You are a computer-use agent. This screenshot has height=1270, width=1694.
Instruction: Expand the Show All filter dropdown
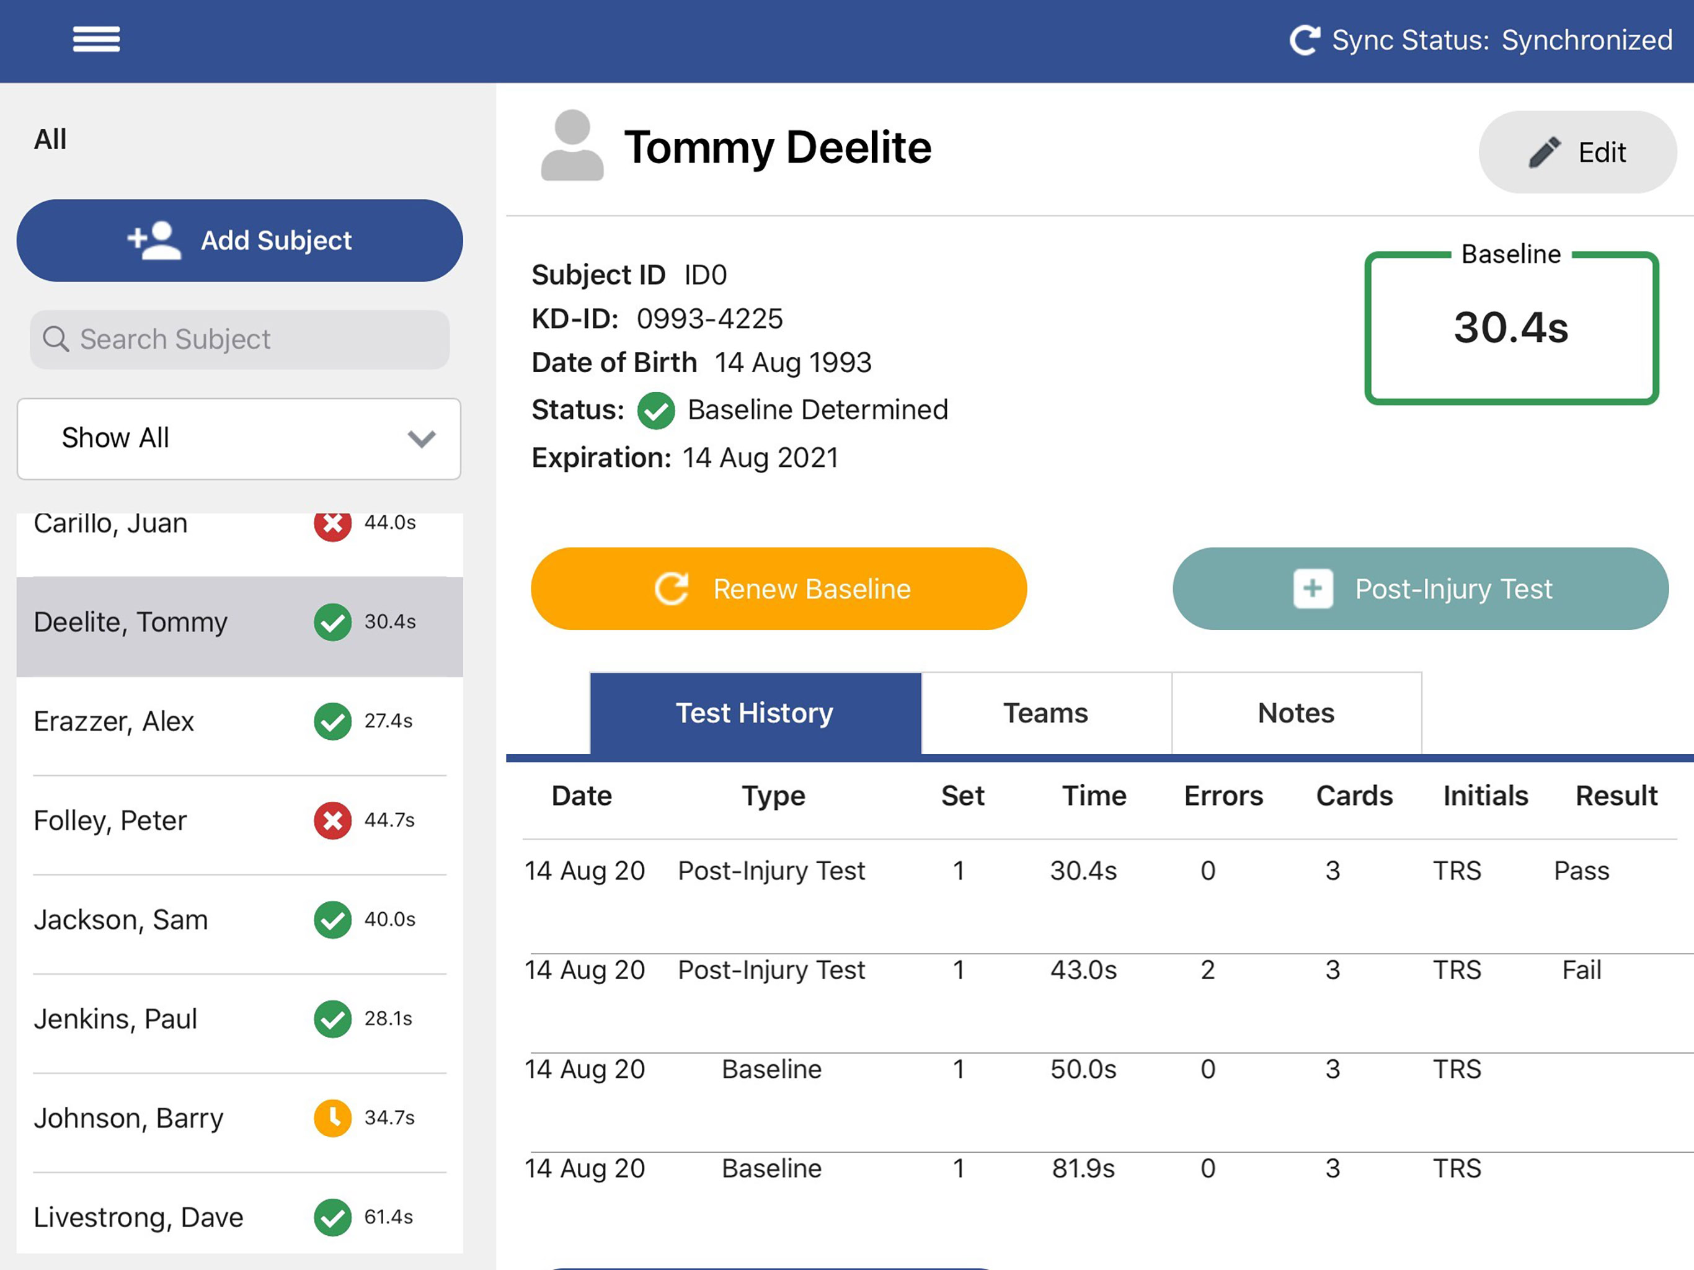(239, 439)
